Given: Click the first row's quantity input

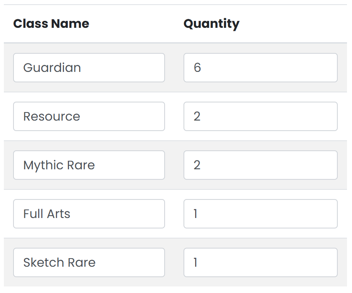Looking at the screenshot, I should 260,68.
